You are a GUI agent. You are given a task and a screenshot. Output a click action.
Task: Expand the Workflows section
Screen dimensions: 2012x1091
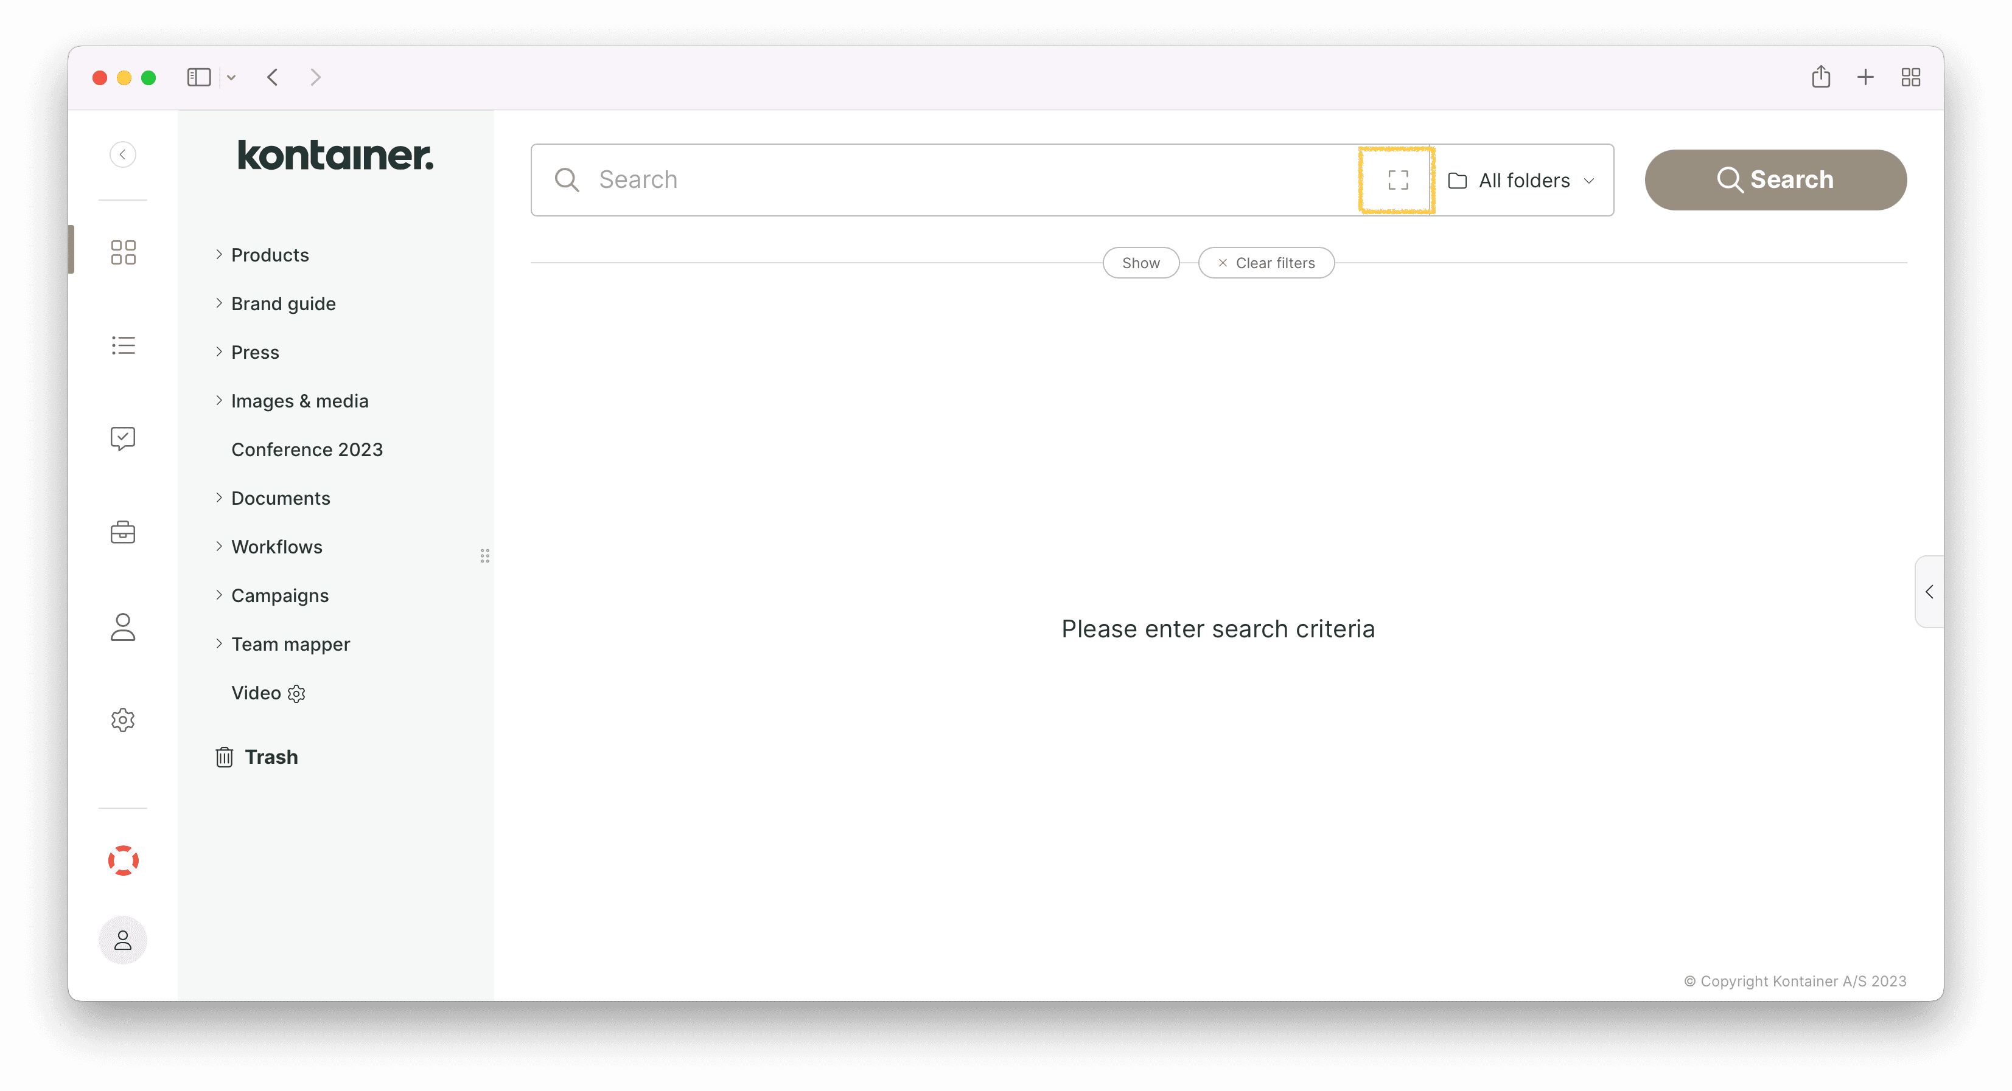[276, 546]
